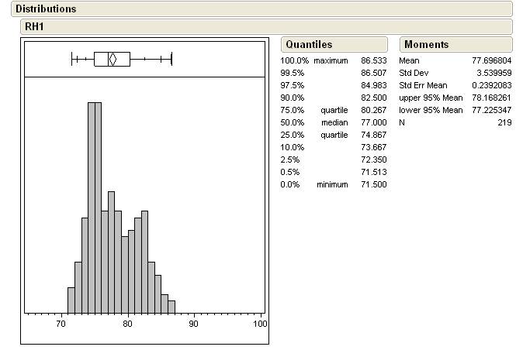The image size is (516, 350).
Task: Click the Std Err Mean label
Action: [423, 85]
